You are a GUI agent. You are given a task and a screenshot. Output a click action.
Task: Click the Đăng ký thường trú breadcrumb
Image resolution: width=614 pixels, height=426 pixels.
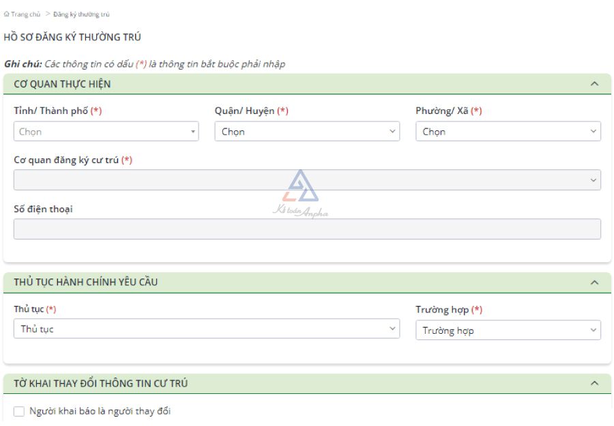tap(81, 14)
